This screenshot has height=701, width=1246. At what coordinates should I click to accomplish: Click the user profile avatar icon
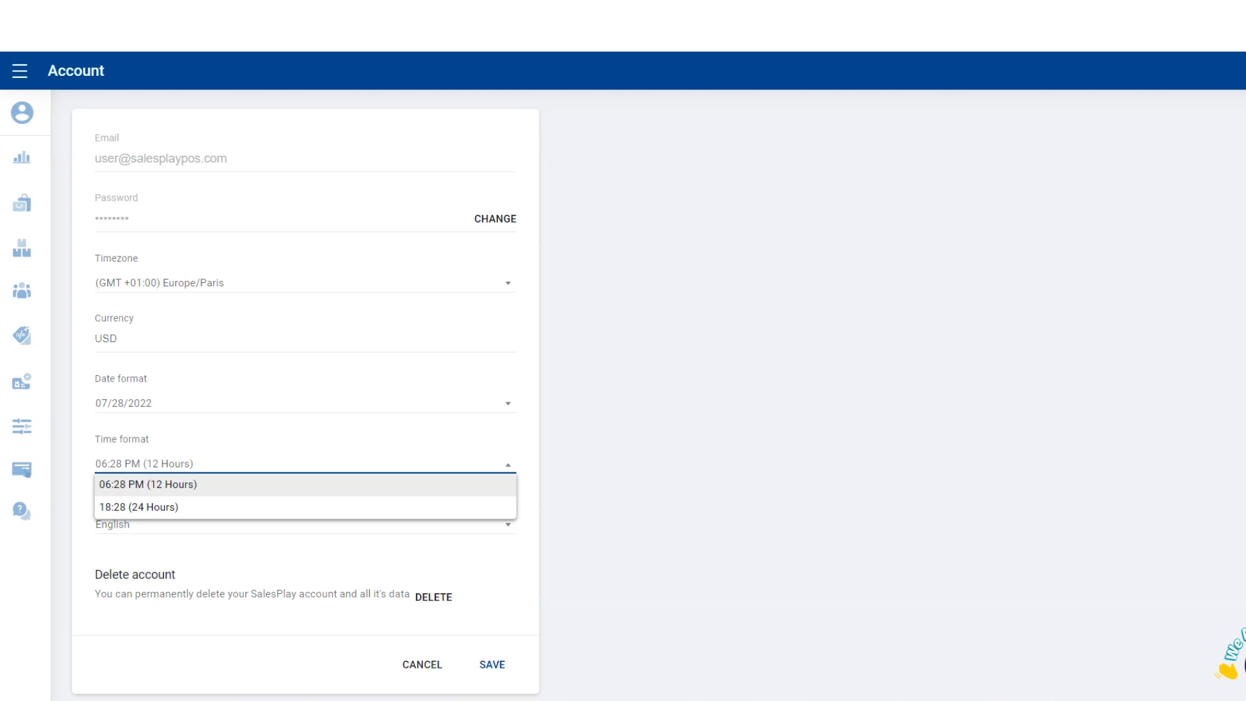[22, 113]
